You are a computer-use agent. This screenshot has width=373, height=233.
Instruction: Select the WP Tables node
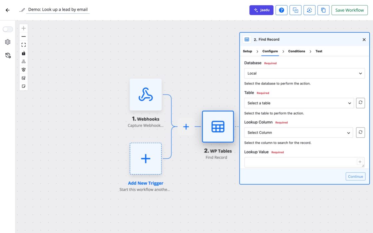(x=218, y=126)
